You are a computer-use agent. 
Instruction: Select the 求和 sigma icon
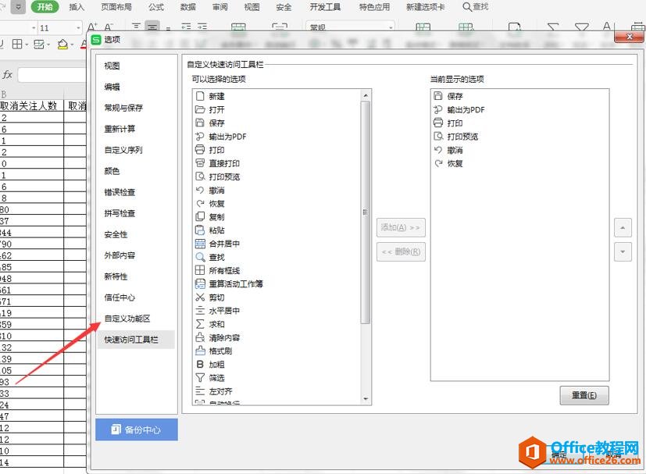coord(200,324)
